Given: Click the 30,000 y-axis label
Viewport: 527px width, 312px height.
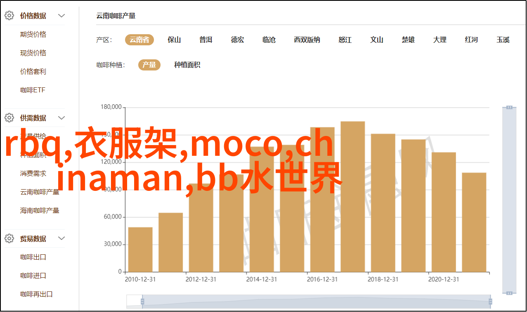Looking at the screenshot, I should point(113,244).
